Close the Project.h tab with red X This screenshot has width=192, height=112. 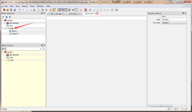tap(97, 13)
